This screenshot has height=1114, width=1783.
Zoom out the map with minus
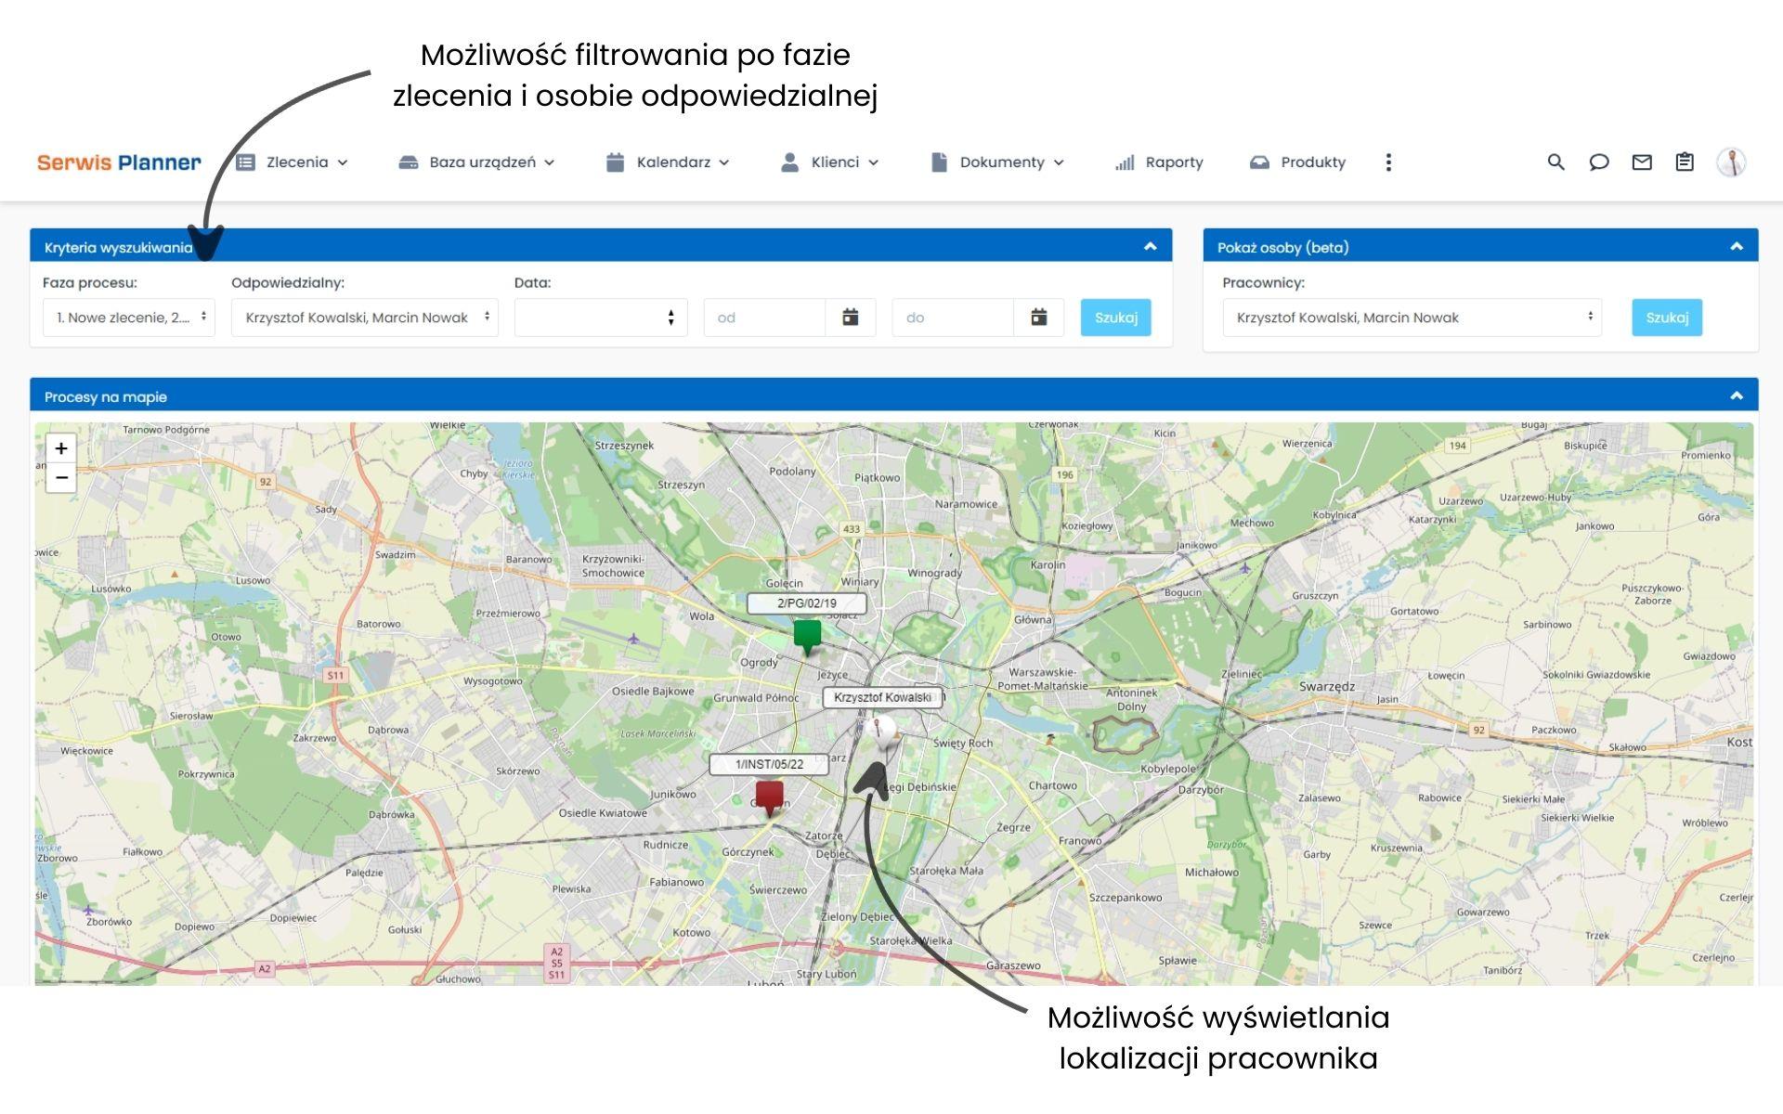point(61,478)
